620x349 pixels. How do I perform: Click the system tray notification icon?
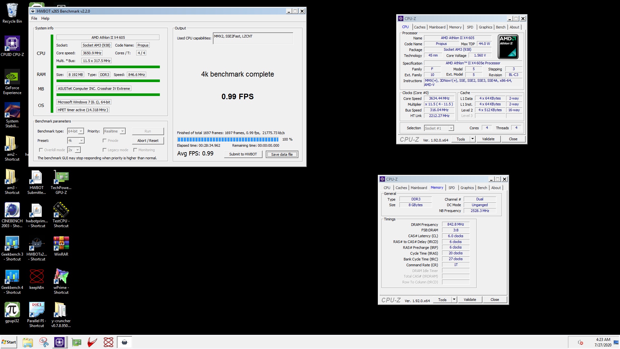click(x=580, y=343)
